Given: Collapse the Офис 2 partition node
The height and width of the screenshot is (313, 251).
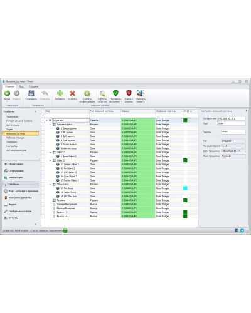Looking at the screenshot, I should tap(50, 160).
